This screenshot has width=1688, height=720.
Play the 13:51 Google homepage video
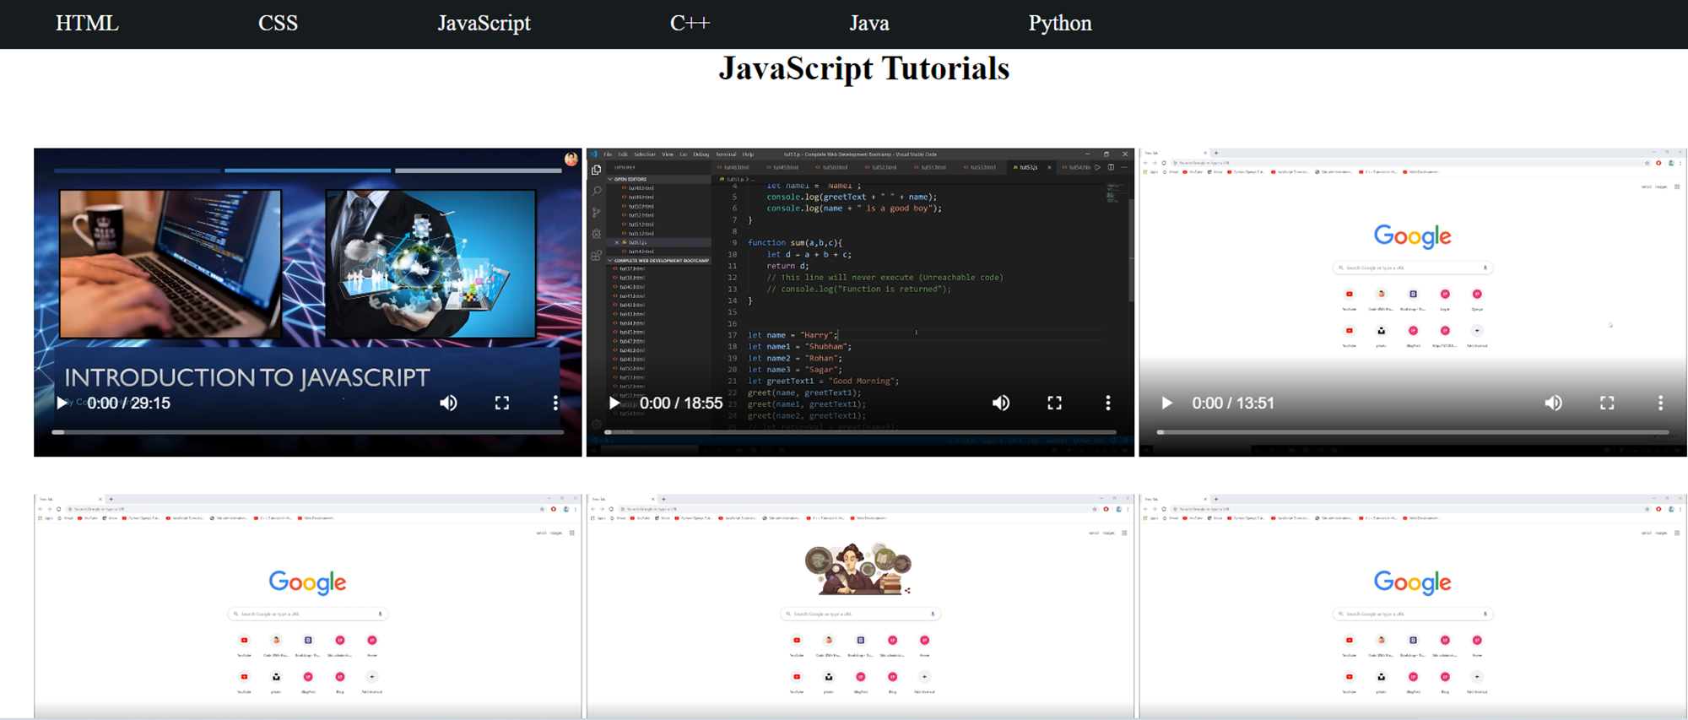[x=1166, y=403]
